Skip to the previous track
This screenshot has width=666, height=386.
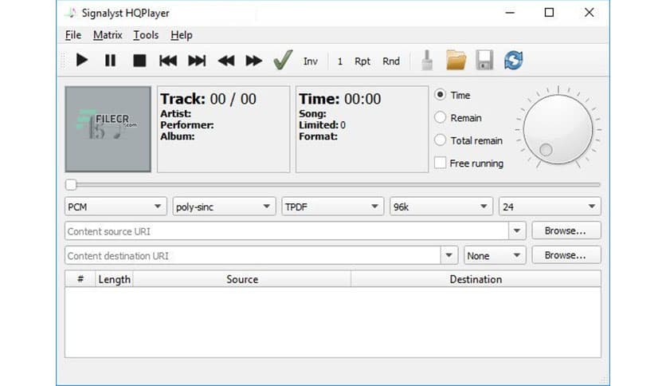[x=168, y=61]
